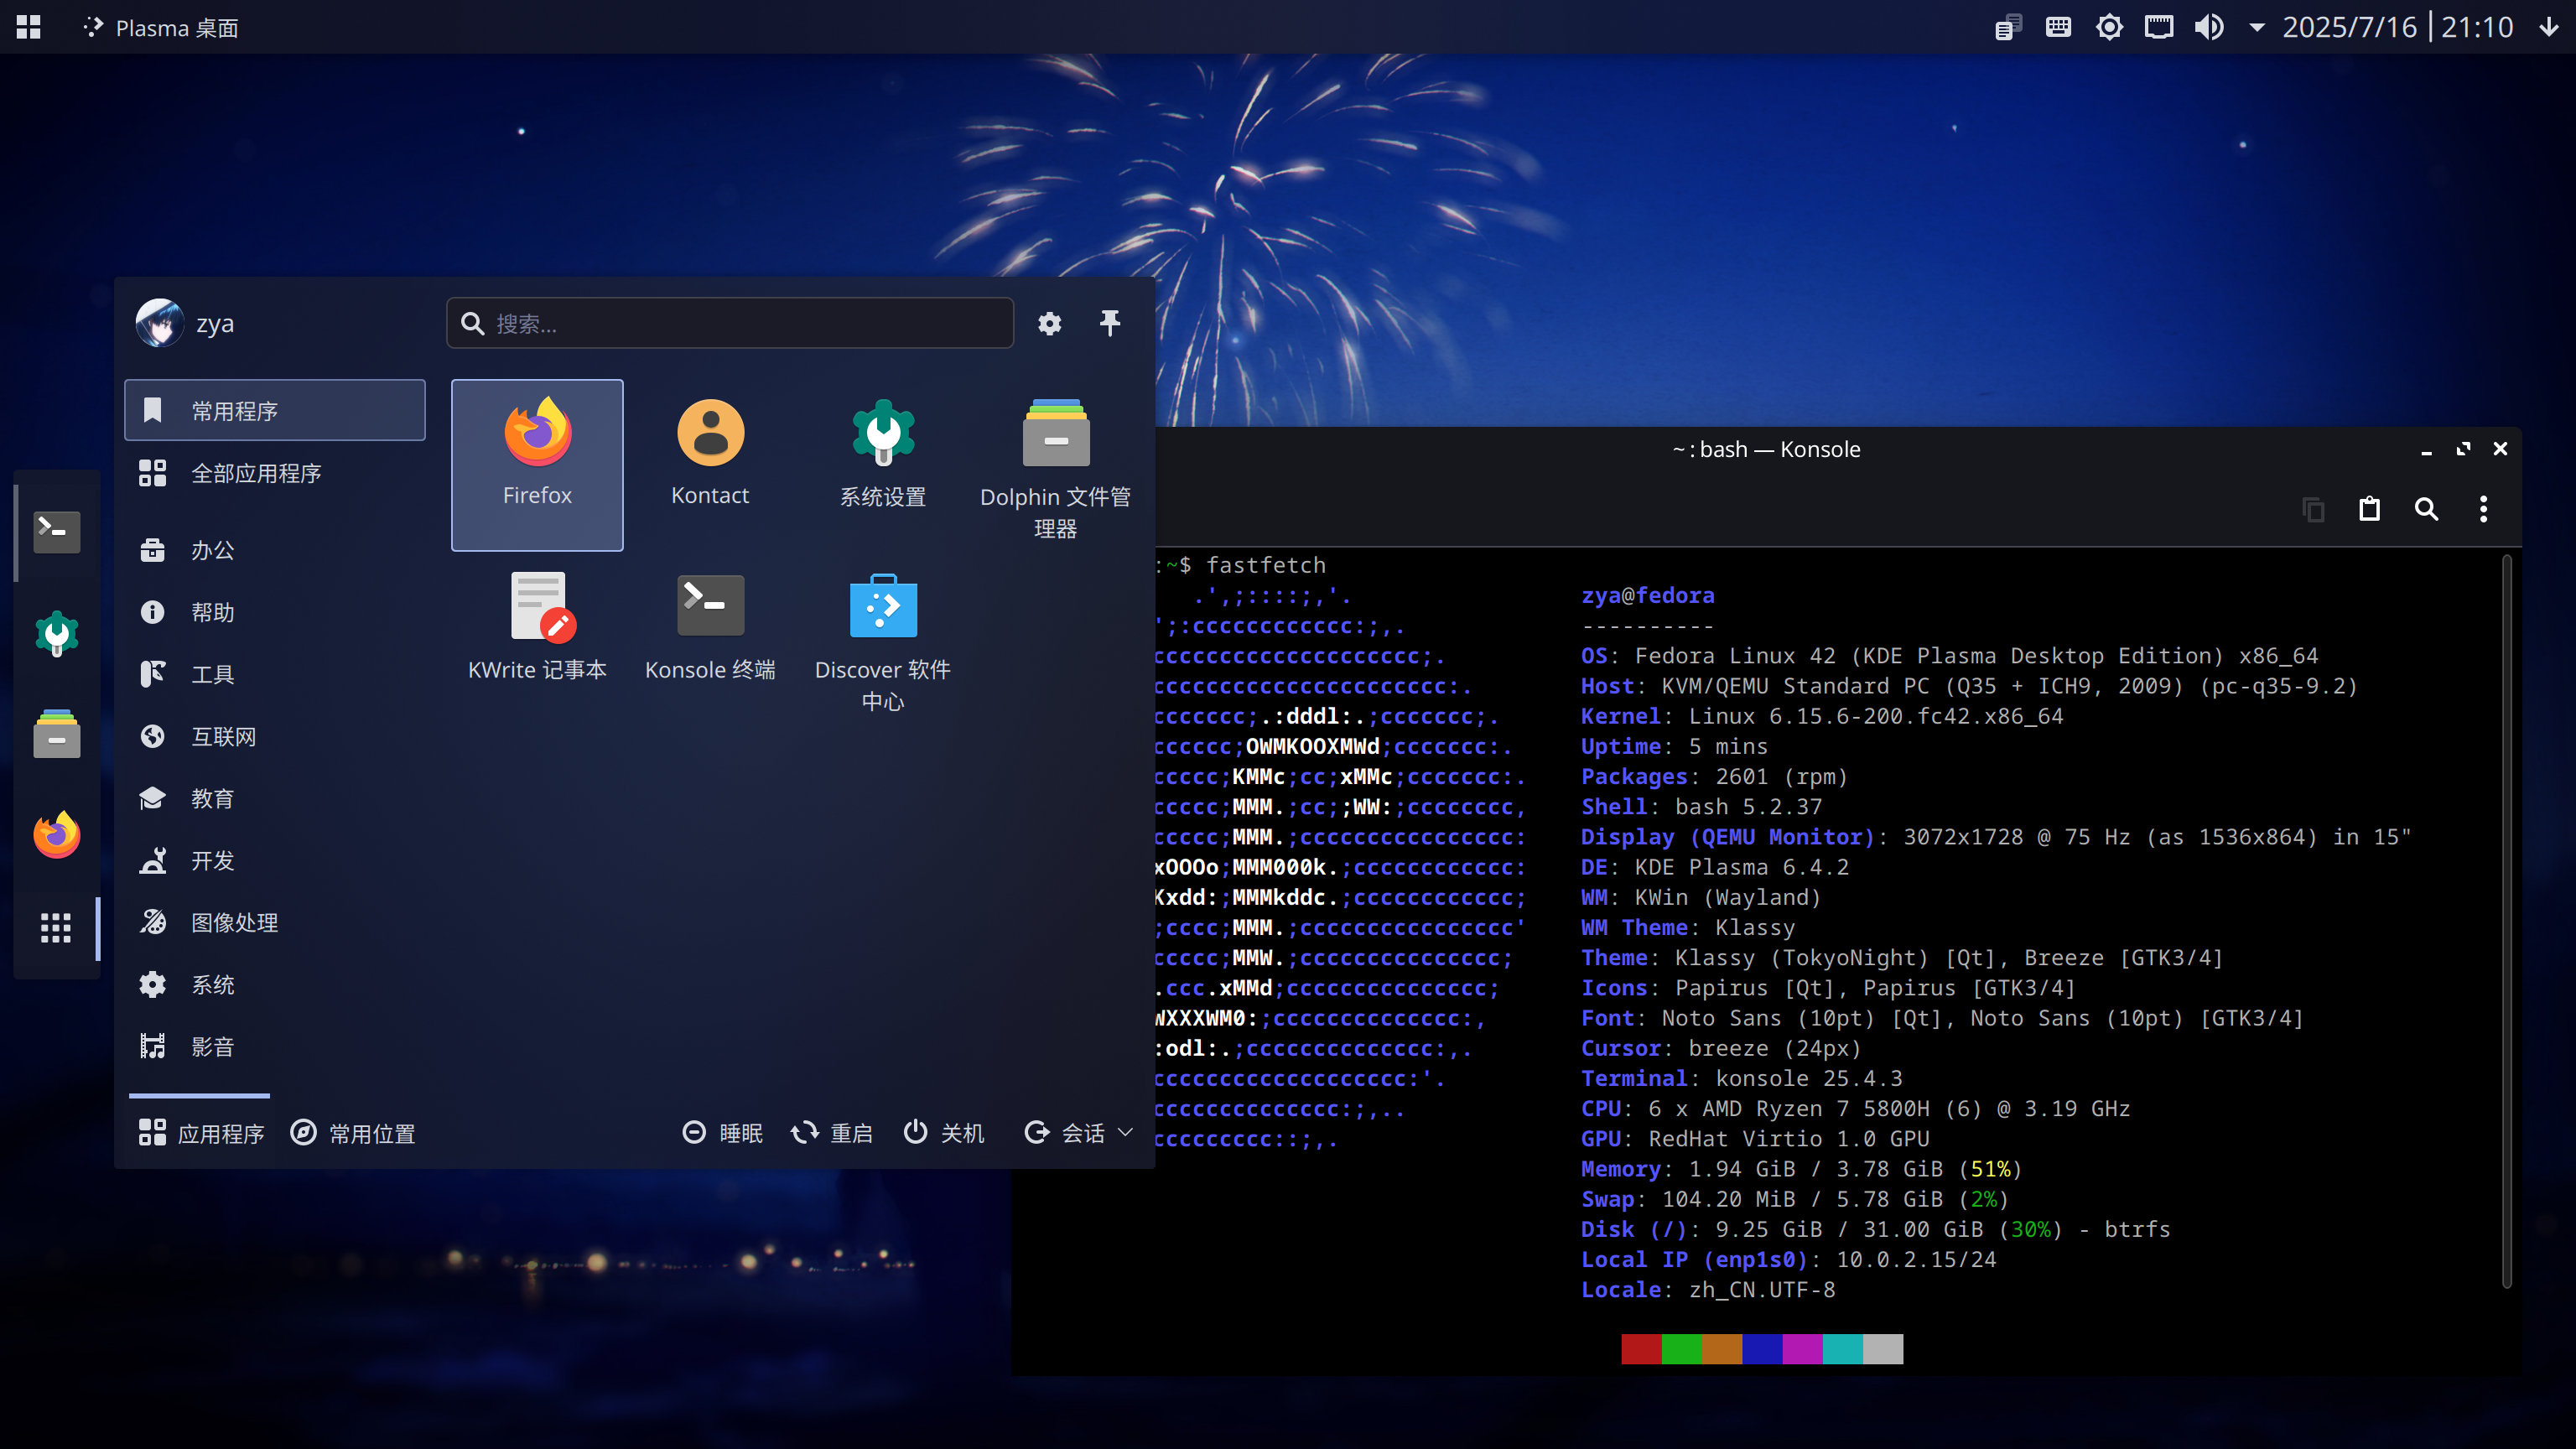Click in the 搜索 search field
The width and height of the screenshot is (2576, 1449).
pos(740,323)
